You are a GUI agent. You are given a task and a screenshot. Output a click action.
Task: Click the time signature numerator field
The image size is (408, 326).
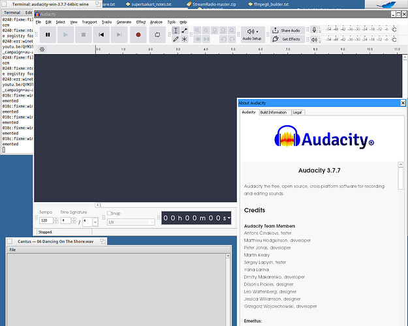click(x=65, y=220)
